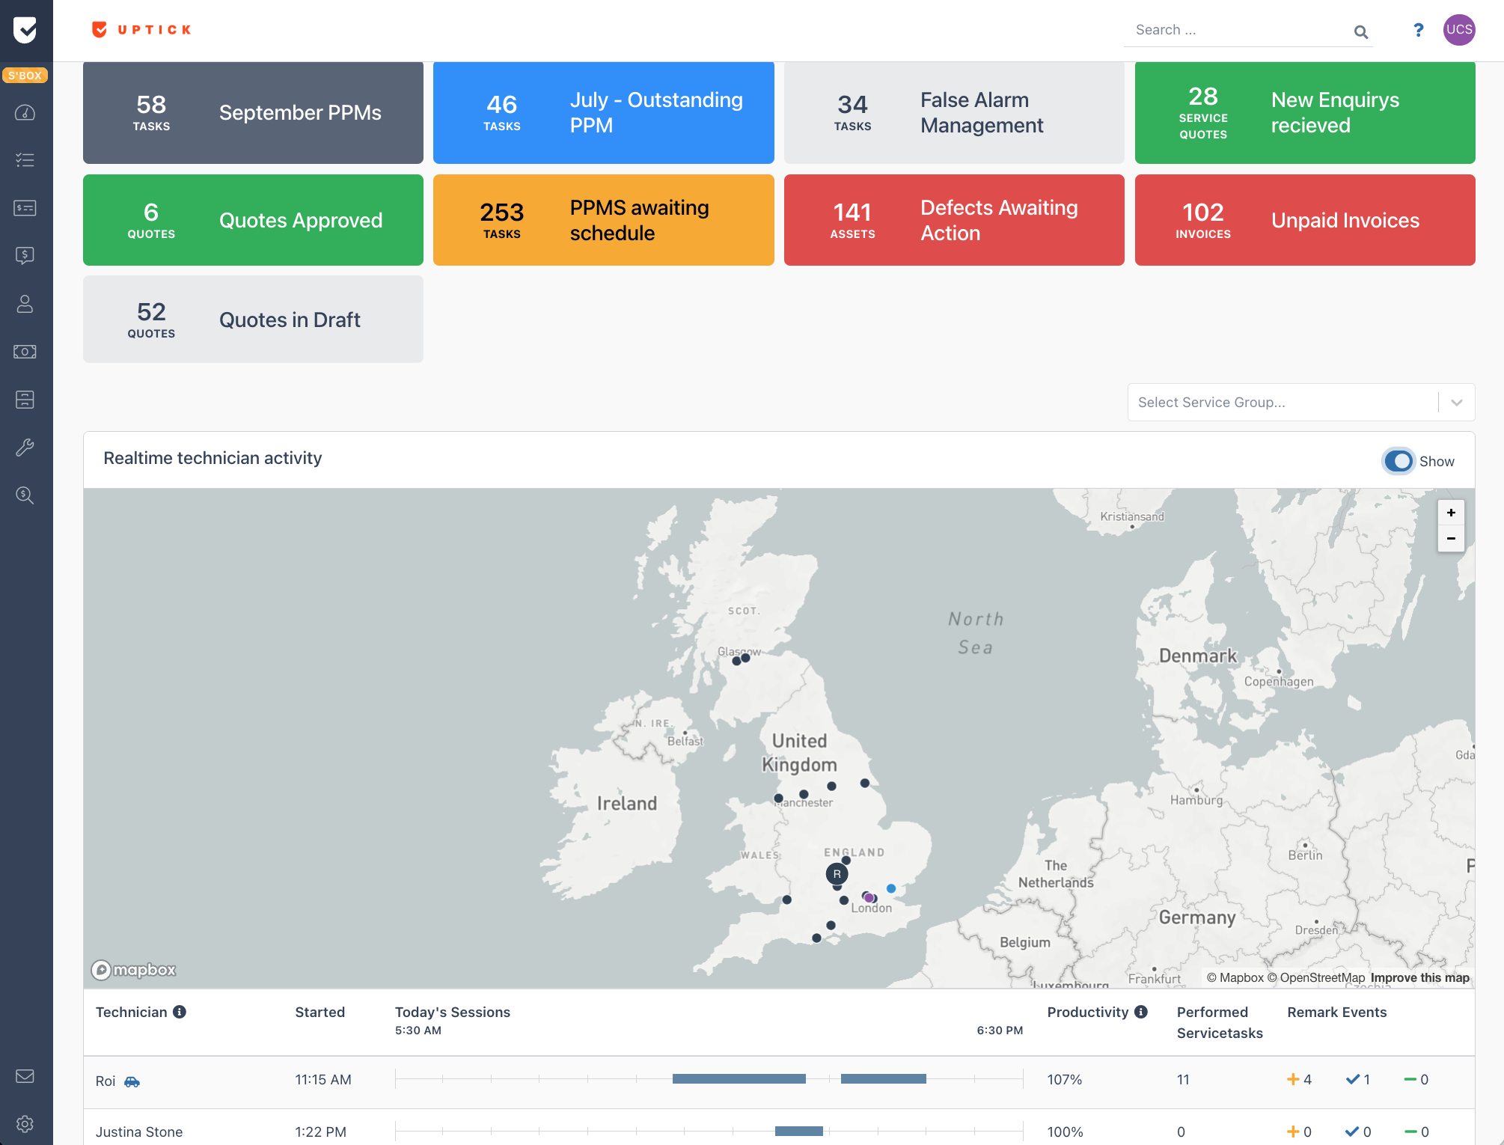Click the Uptick shield logo in sidebar

pos(25,30)
